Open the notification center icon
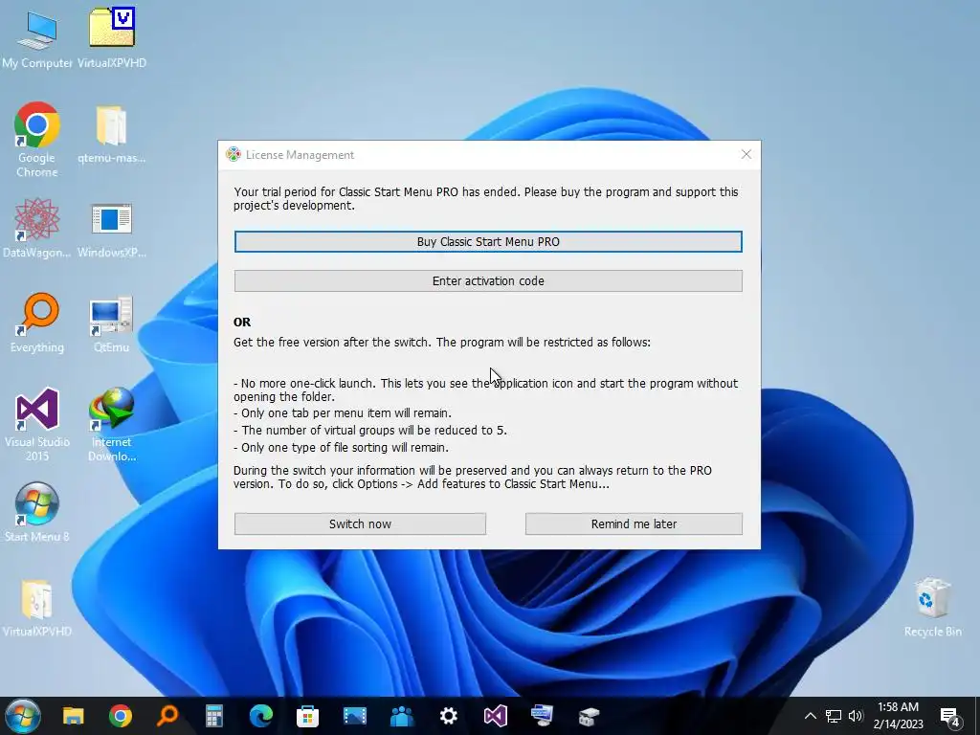 coord(950,717)
